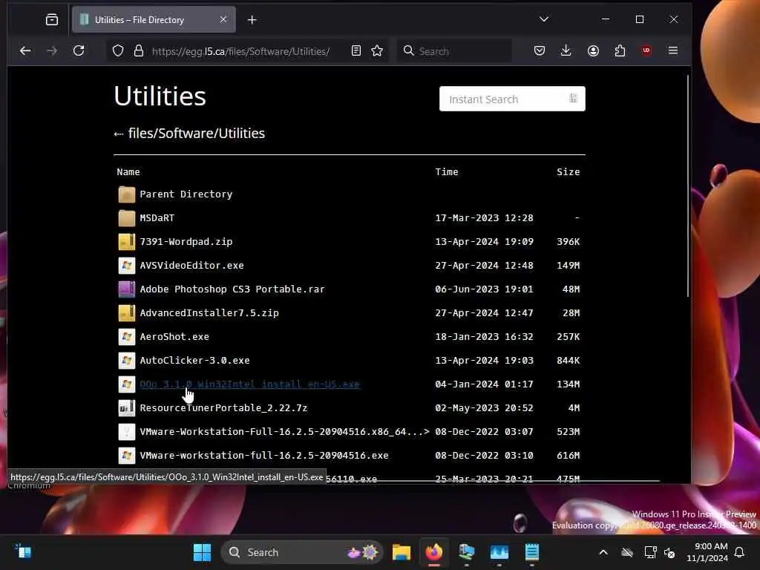Click the taskbar Search box
This screenshot has height=570, width=760.
tap(303, 552)
